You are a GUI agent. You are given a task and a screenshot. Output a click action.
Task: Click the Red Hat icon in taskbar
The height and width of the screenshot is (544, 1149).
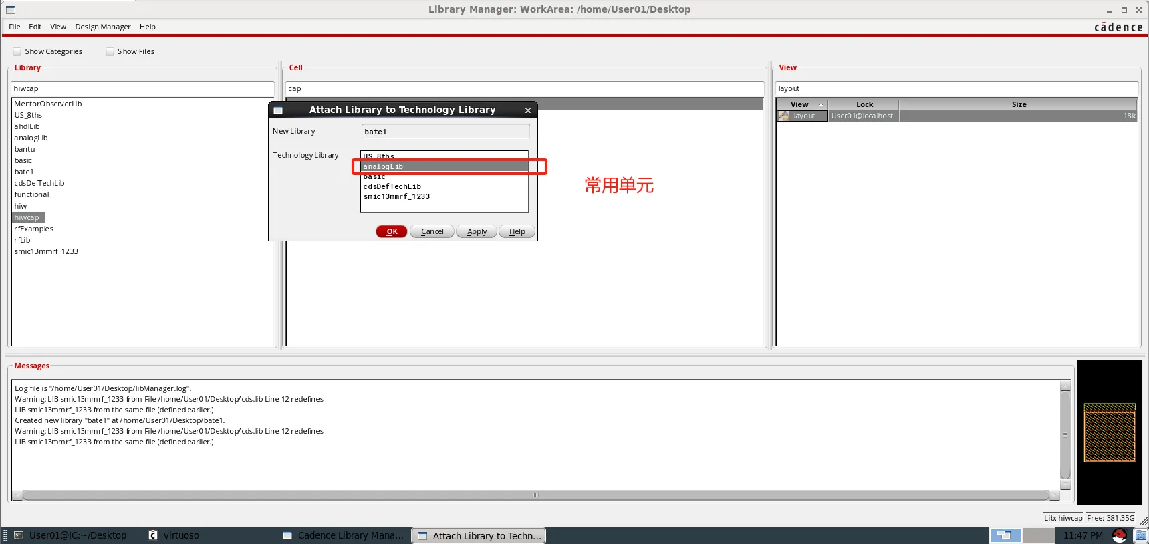coord(1120,535)
